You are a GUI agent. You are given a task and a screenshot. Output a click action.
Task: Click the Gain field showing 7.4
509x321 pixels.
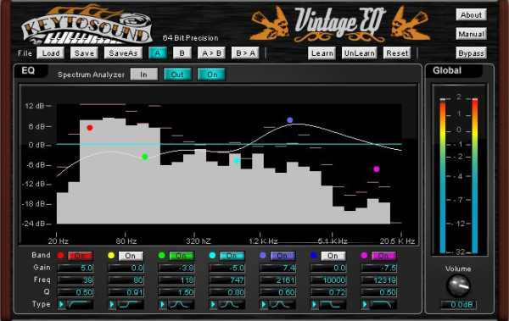(277, 268)
